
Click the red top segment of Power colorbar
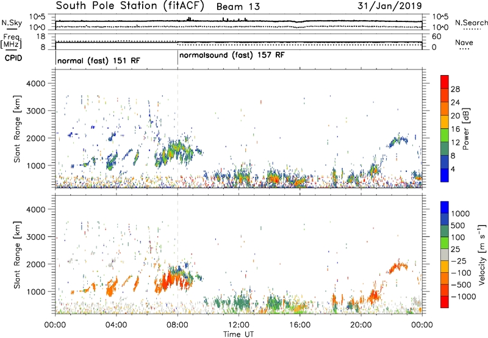point(445,82)
